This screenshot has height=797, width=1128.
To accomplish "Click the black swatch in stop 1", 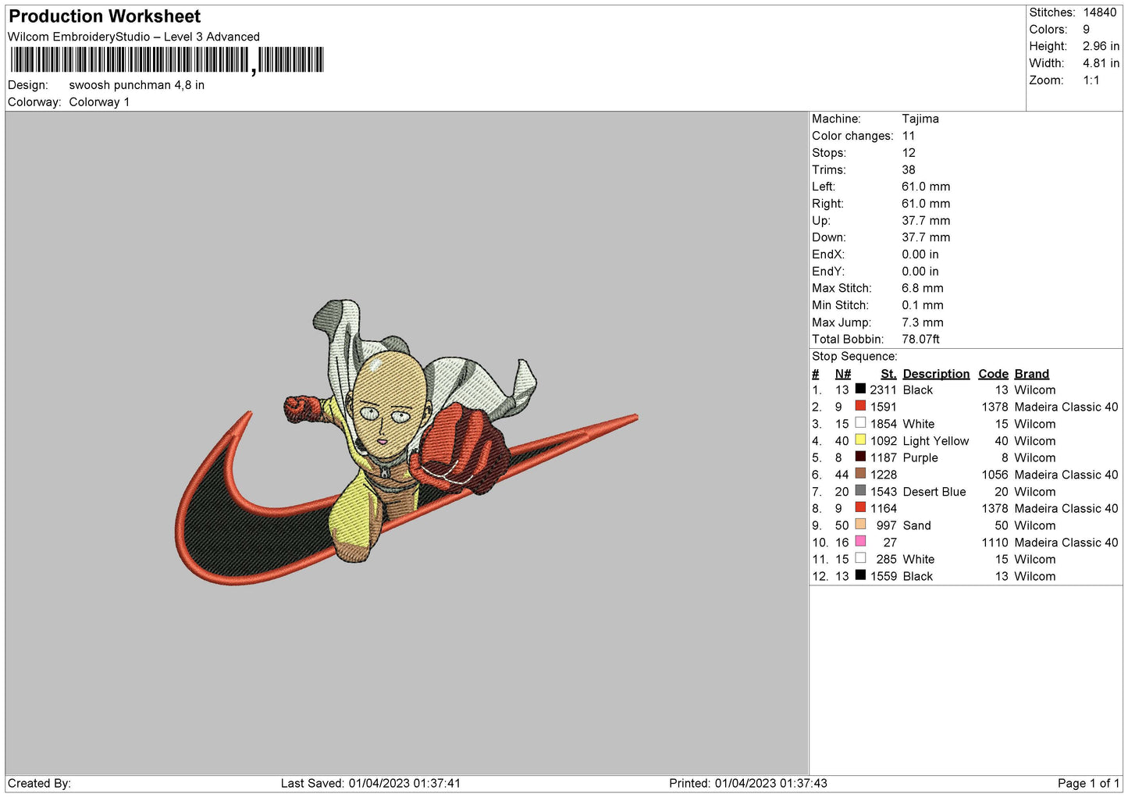I will click(x=860, y=390).
